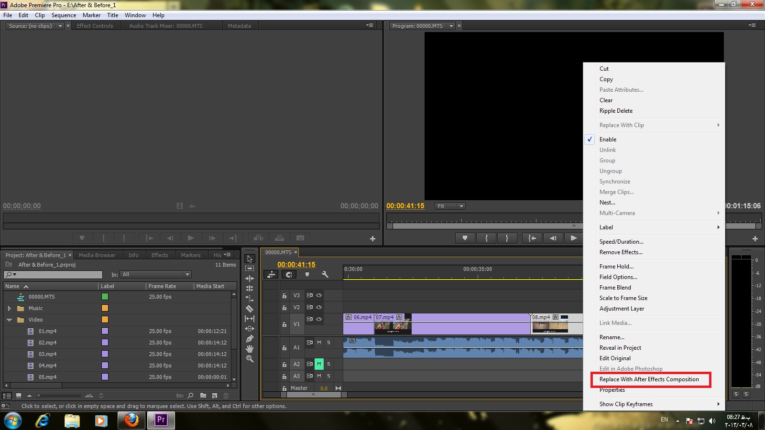Toggle timeline Snap magnet
Image resolution: width=765 pixels, height=430 pixels.
click(x=289, y=274)
